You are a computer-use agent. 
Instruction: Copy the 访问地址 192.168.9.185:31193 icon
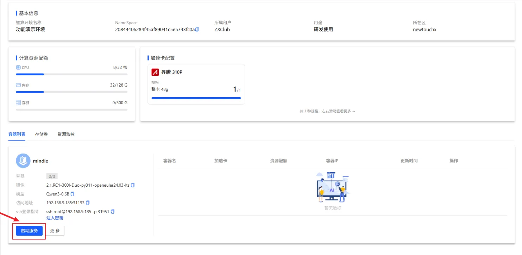pos(88,203)
